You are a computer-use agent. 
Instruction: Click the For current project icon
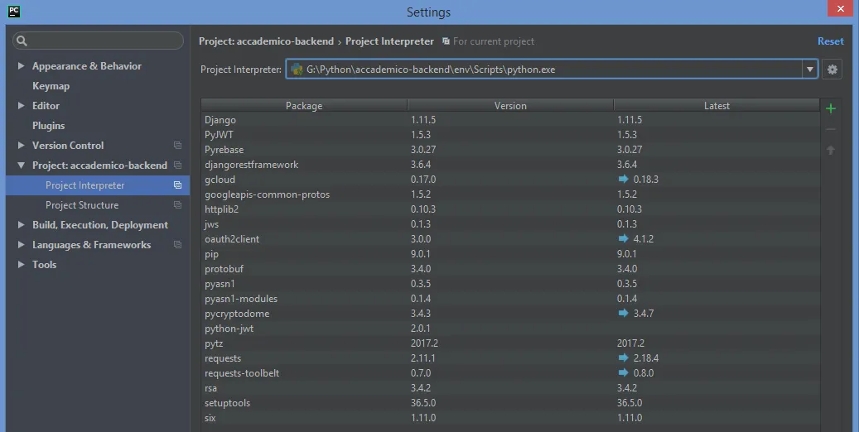click(x=446, y=41)
